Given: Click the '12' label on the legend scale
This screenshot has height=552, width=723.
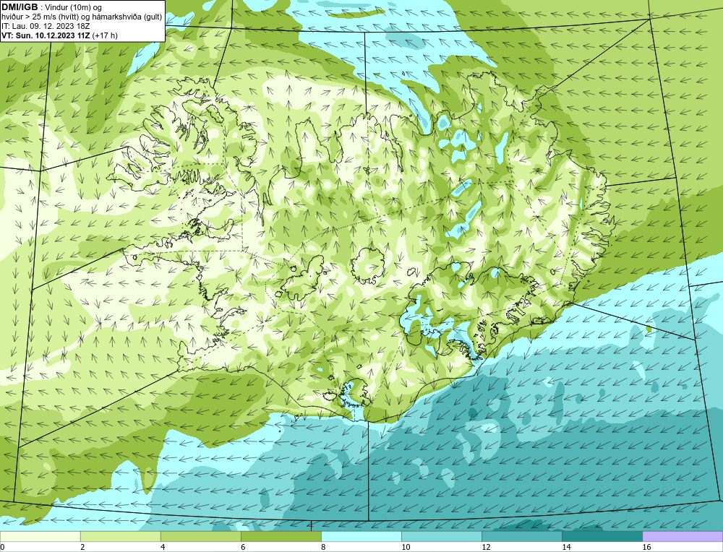Looking at the screenshot, I should [486, 547].
